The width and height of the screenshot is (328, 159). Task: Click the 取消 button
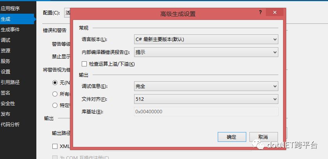(x=263, y=137)
